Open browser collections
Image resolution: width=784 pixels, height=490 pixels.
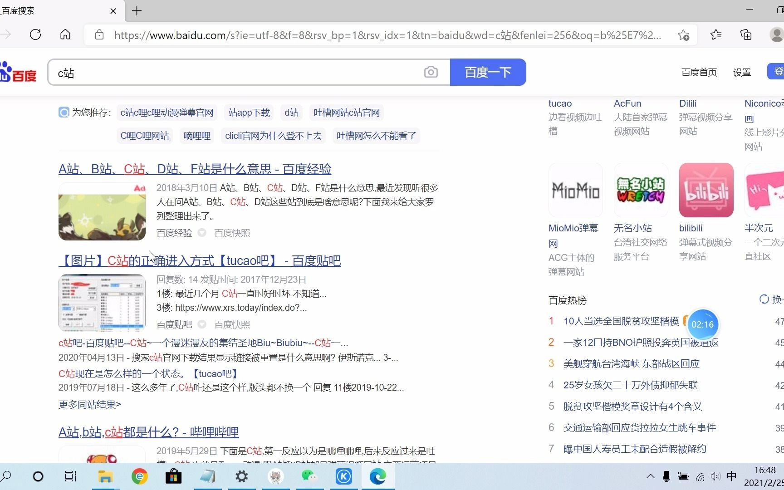746,34
